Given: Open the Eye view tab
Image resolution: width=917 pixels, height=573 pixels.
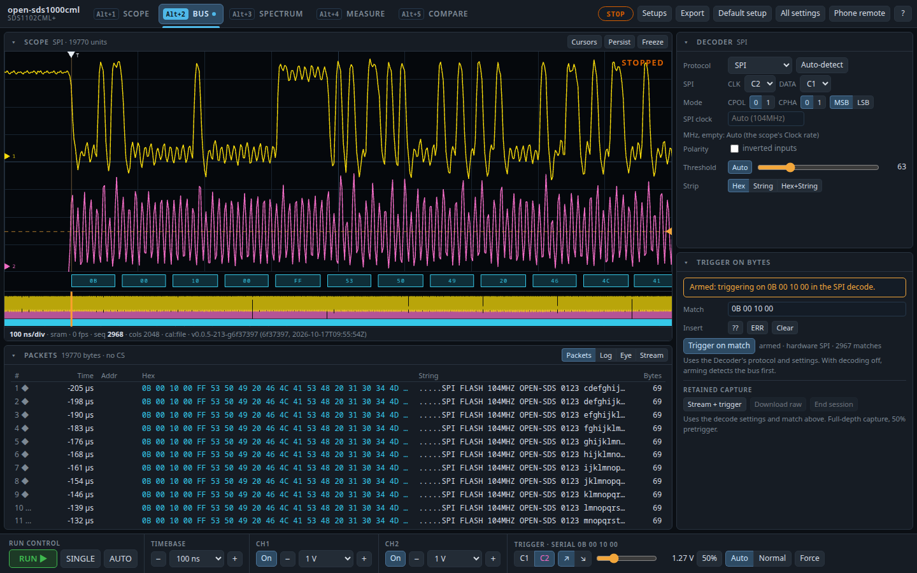Looking at the screenshot, I should point(626,355).
